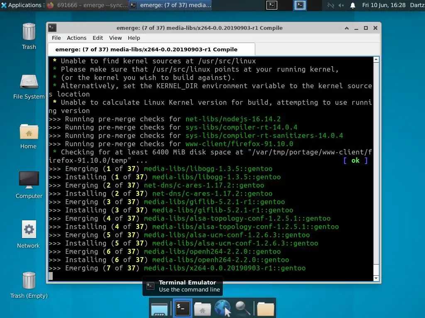
Task: Click the Emerging line net-dns/c-ares-1.17.2::gentoo
Action: pyautogui.click(x=156, y=185)
